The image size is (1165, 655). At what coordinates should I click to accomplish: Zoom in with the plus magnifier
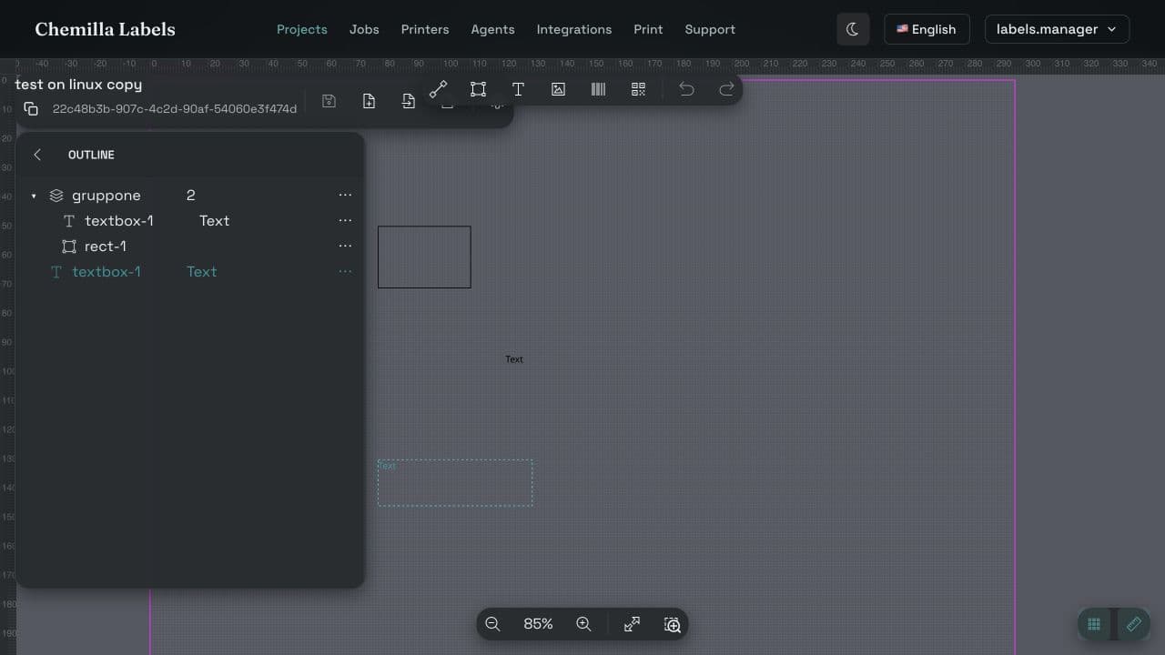pos(583,624)
